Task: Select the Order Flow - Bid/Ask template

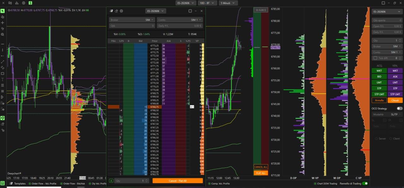Action: [75, 183]
